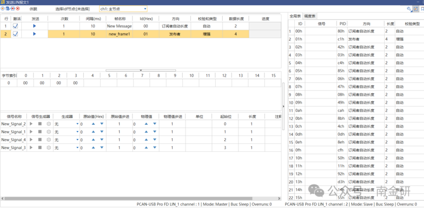Stop the generator for New_Signal_3
This screenshot has width=424, height=208.
click(40, 148)
